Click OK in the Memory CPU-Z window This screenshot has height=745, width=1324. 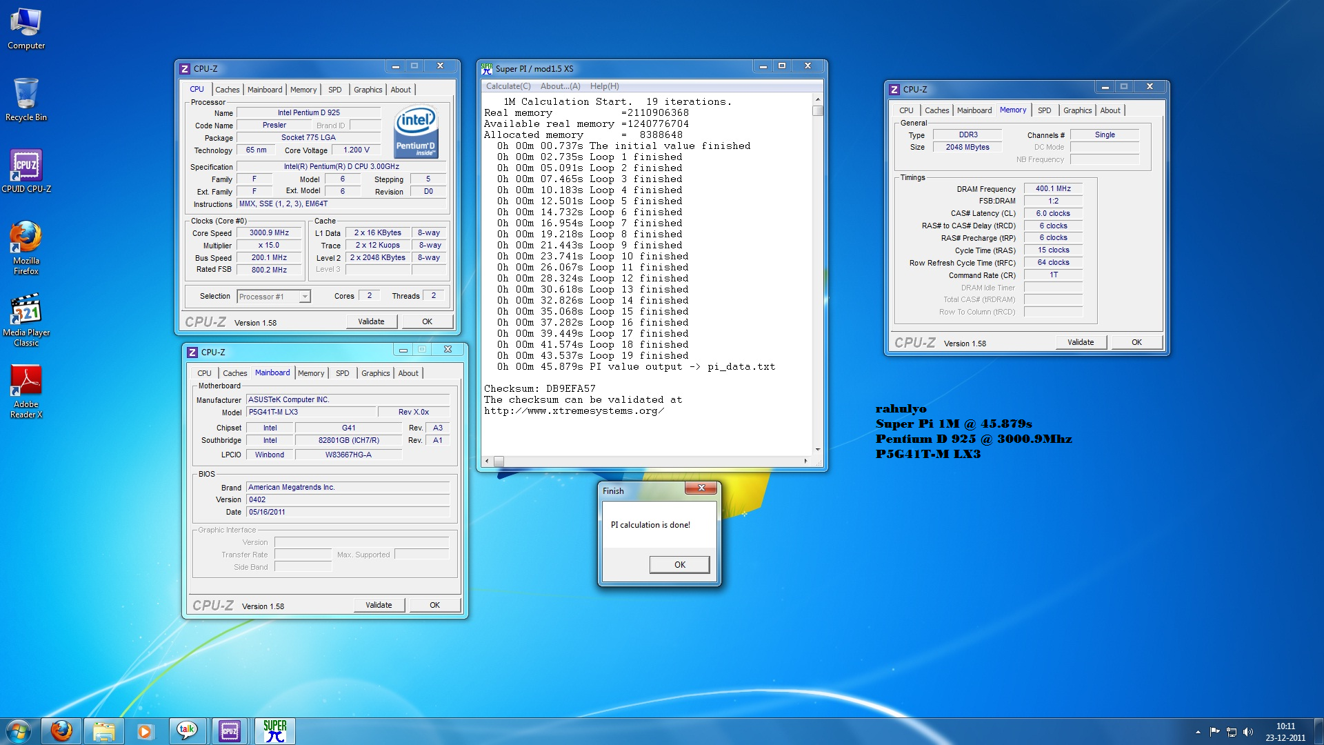1137,342
